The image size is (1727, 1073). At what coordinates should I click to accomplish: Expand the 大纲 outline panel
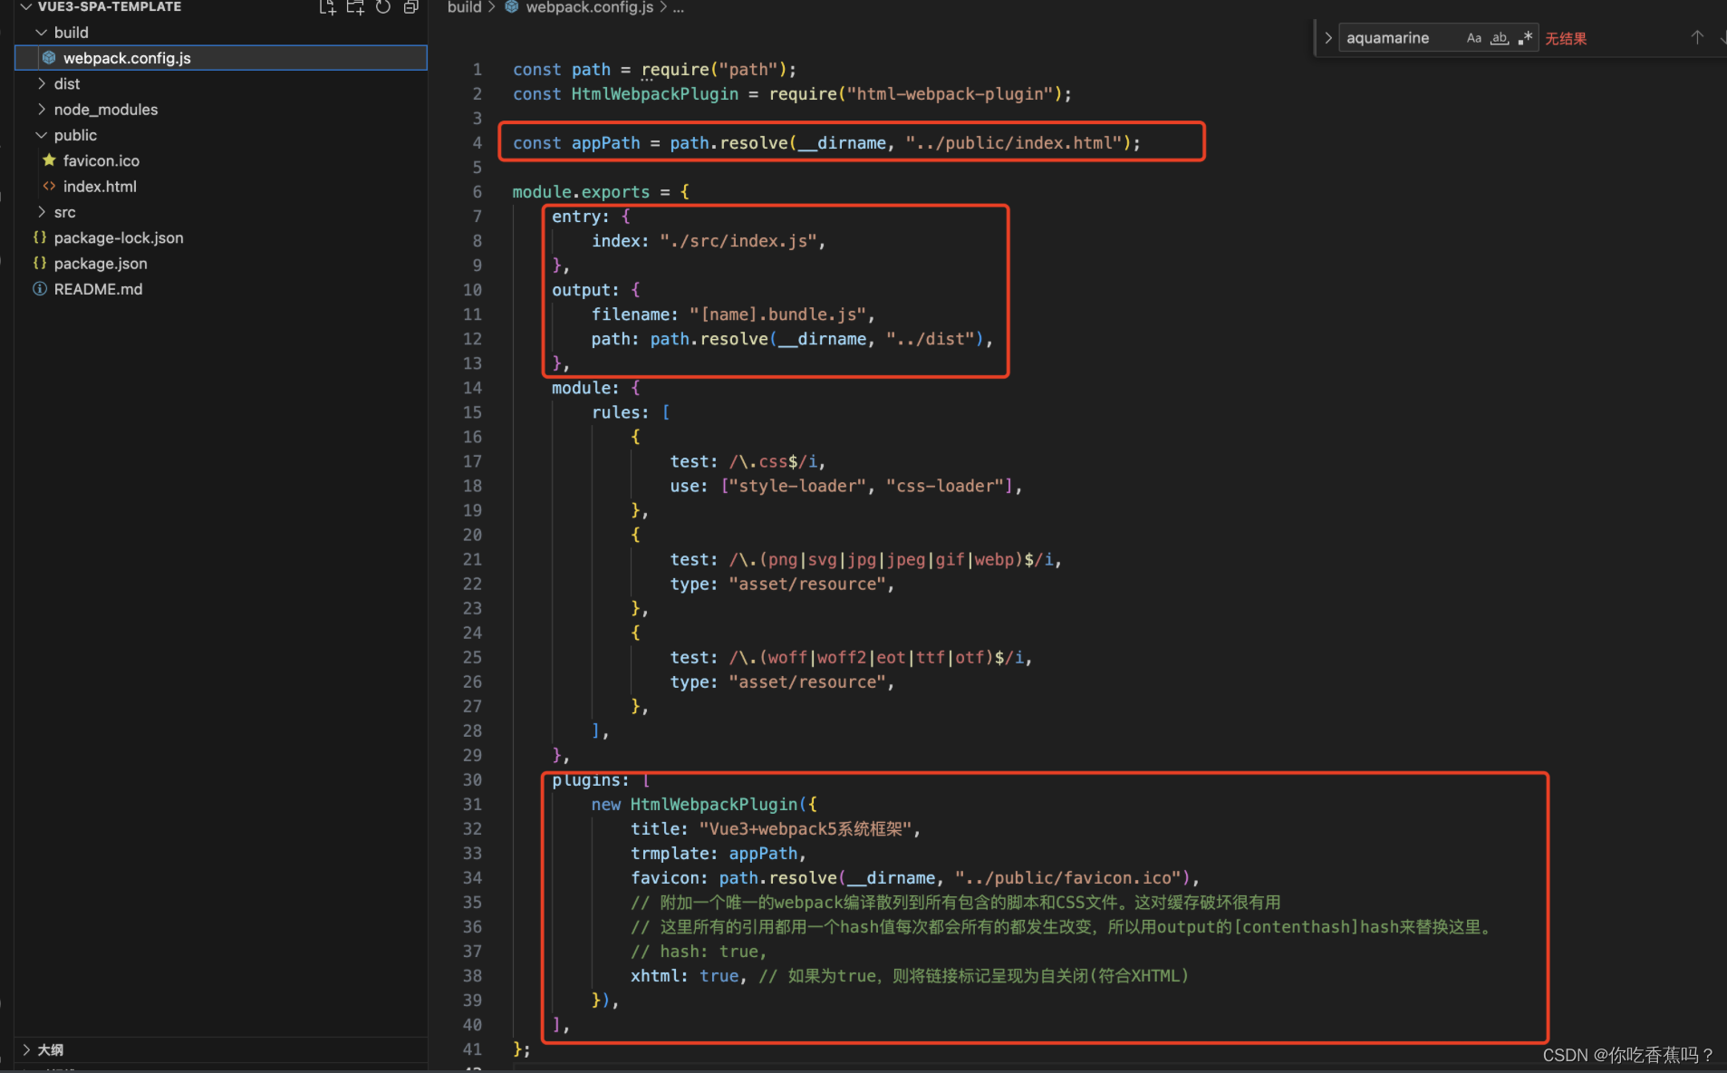click(x=27, y=1049)
